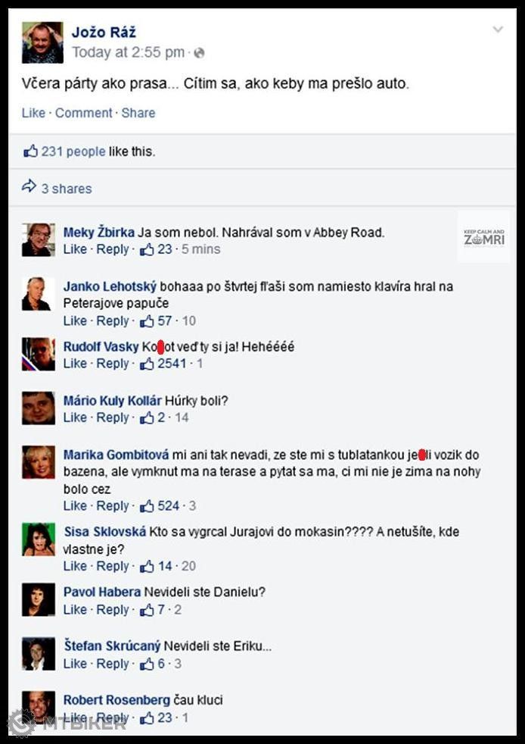View the 231 people who liked
Screen dimensions: 525x744
tap(73, 152)
